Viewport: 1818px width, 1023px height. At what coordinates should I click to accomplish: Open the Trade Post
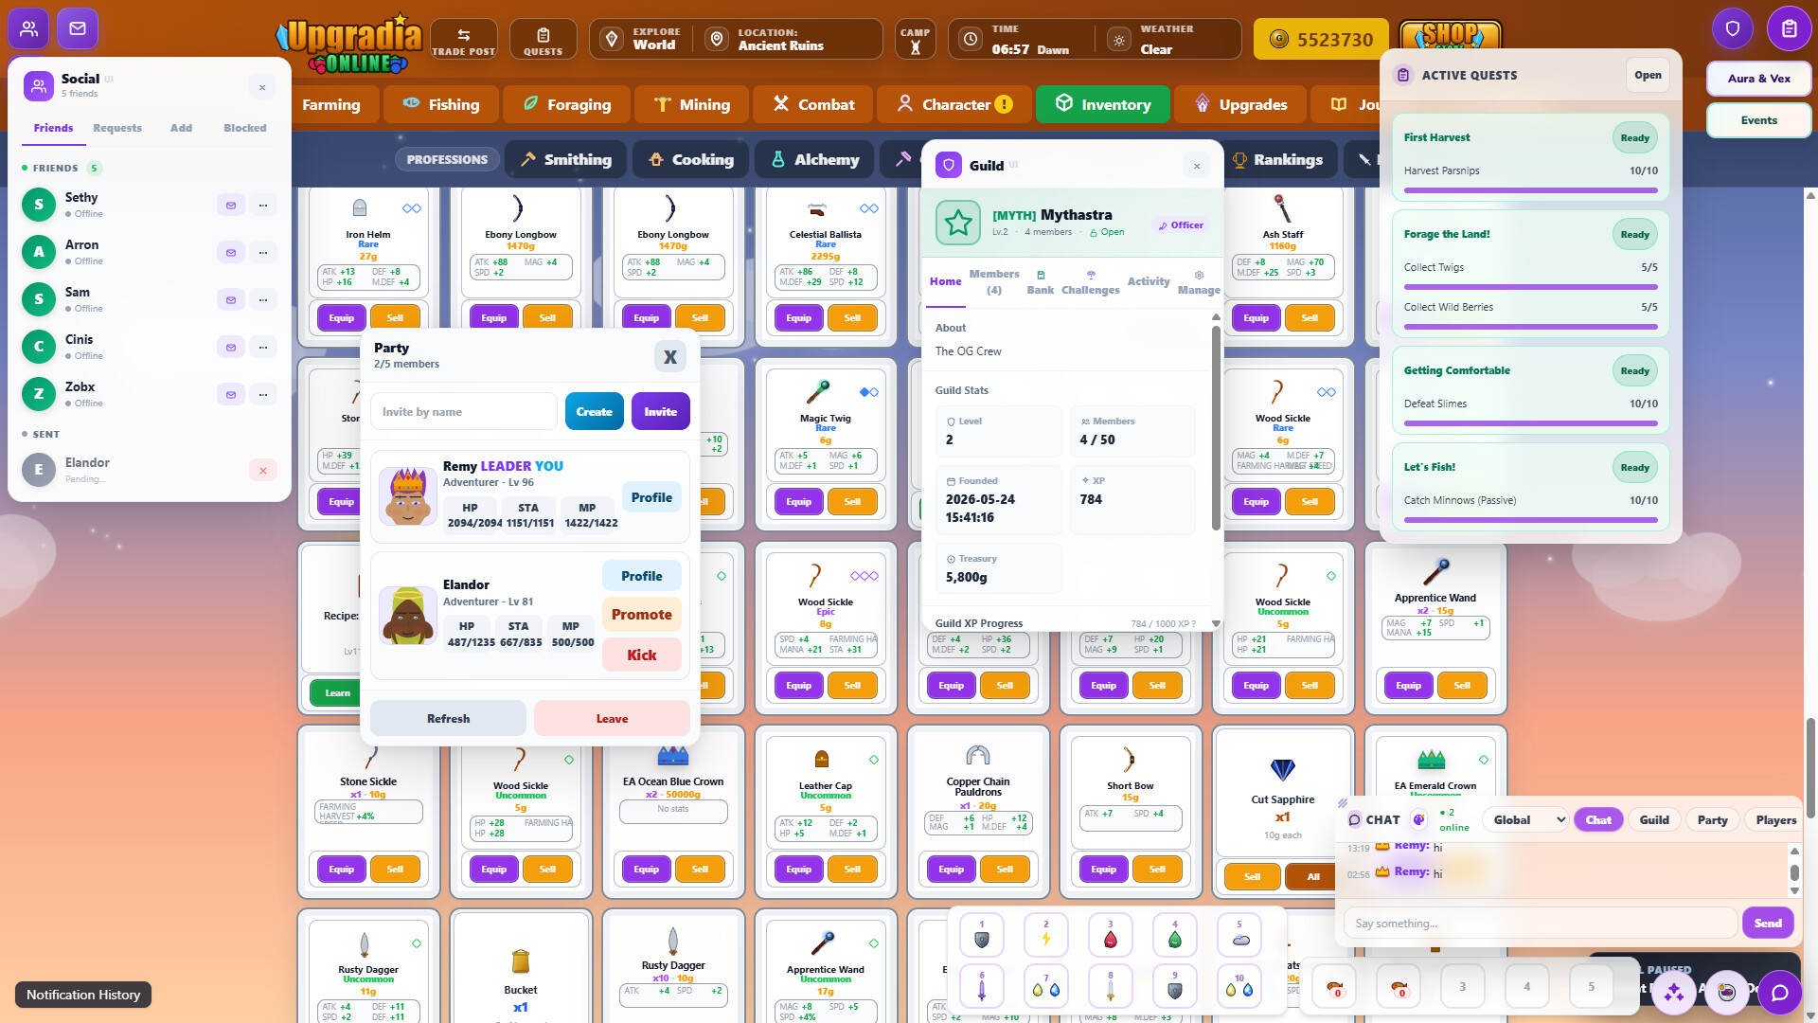tap(464, 40)
